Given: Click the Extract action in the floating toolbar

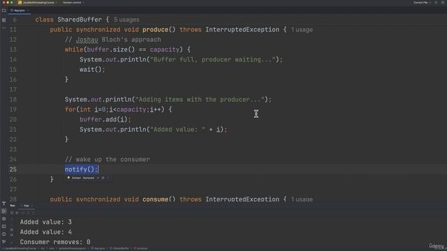Looking at the screenshot, I should [x=76, y=178].
